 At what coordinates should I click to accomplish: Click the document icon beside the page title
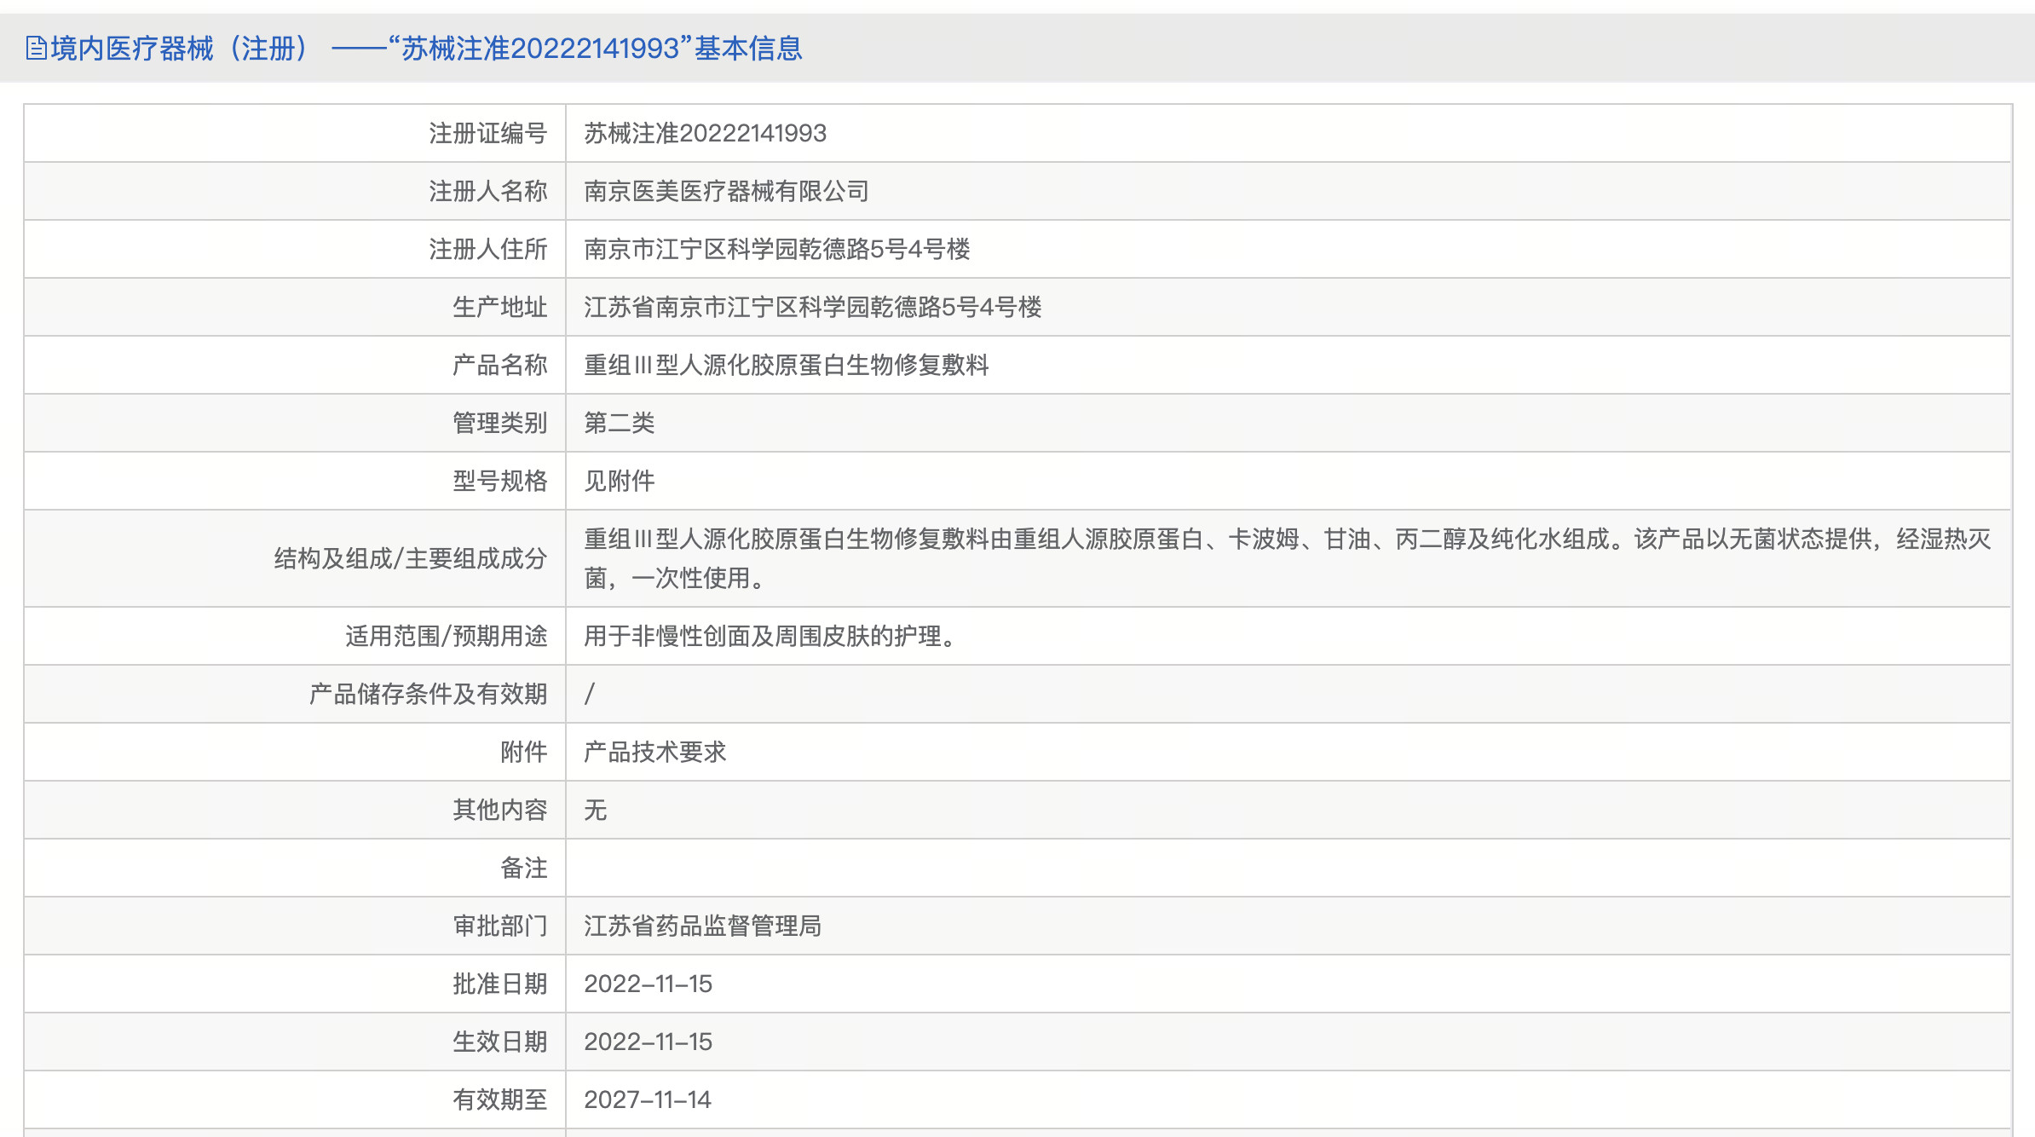37,49
